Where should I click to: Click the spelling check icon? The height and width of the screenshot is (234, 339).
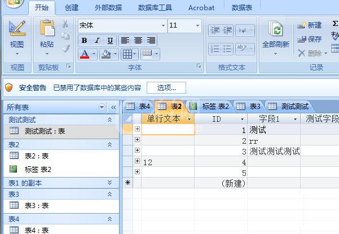click(x=335, y=36)
